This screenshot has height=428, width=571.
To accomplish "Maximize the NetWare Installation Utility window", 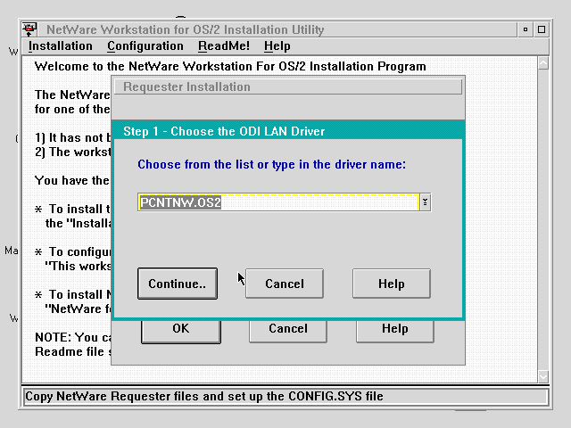I will point(542,29).
